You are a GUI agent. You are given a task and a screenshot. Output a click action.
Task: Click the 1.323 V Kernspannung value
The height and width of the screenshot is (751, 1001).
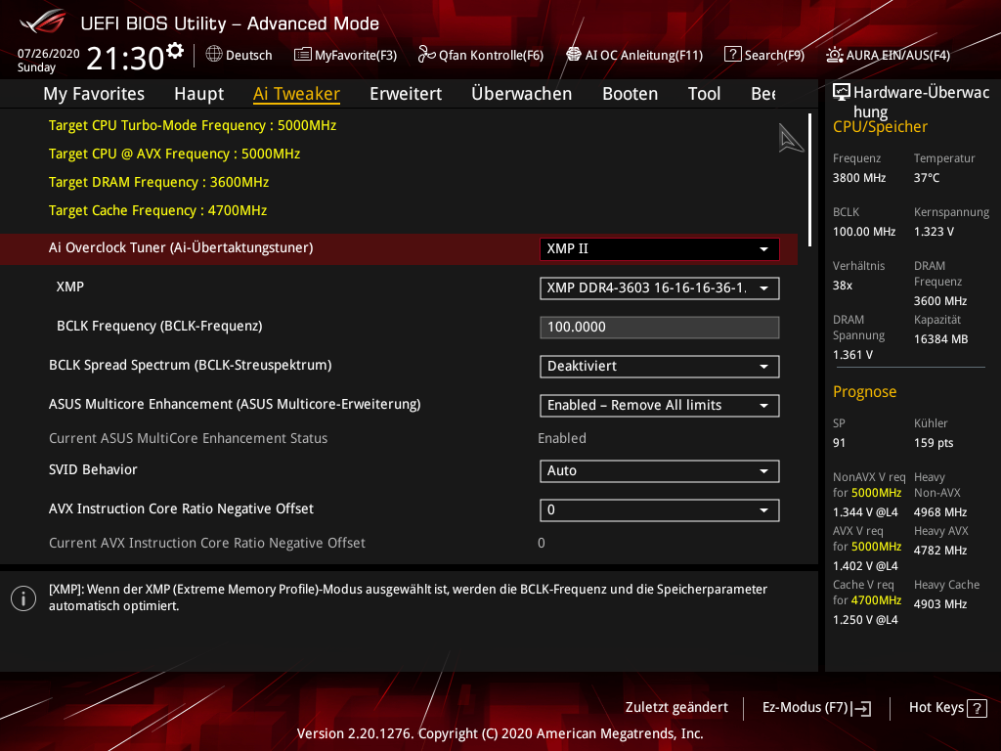point(934,231)
